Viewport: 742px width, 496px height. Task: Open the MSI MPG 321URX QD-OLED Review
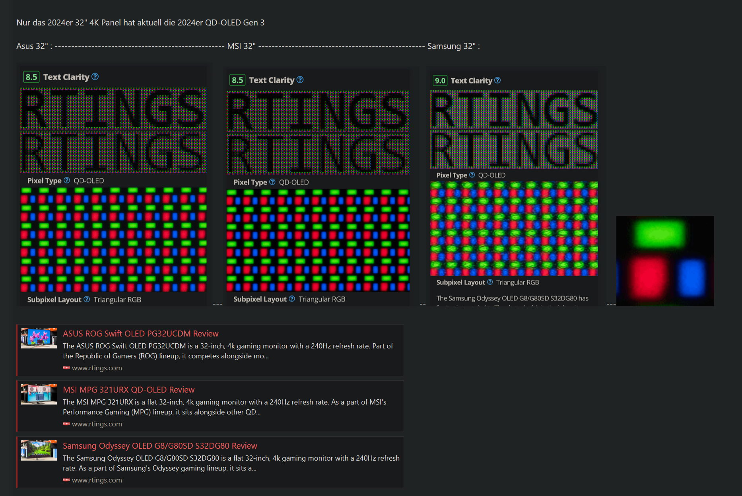(128, 389)
